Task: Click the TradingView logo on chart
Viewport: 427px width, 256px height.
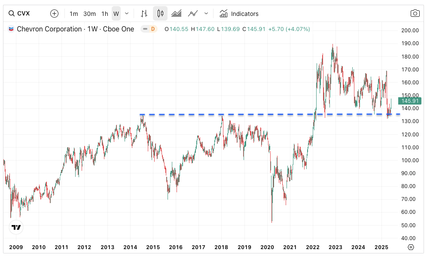Action: pos(16,227)
